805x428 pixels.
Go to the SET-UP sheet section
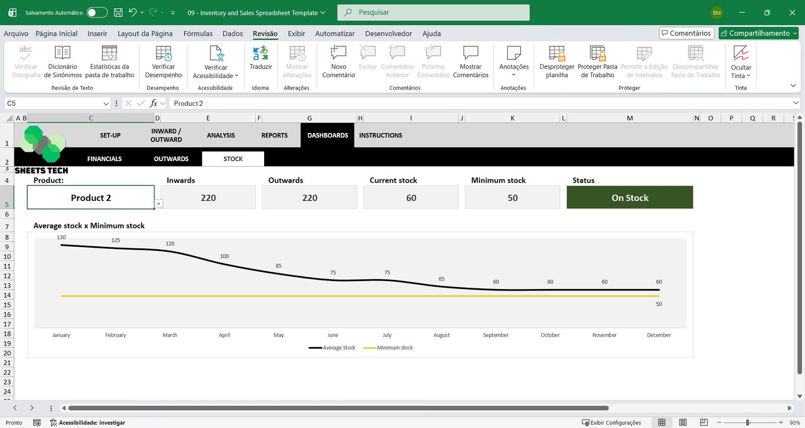coord(110,135)
